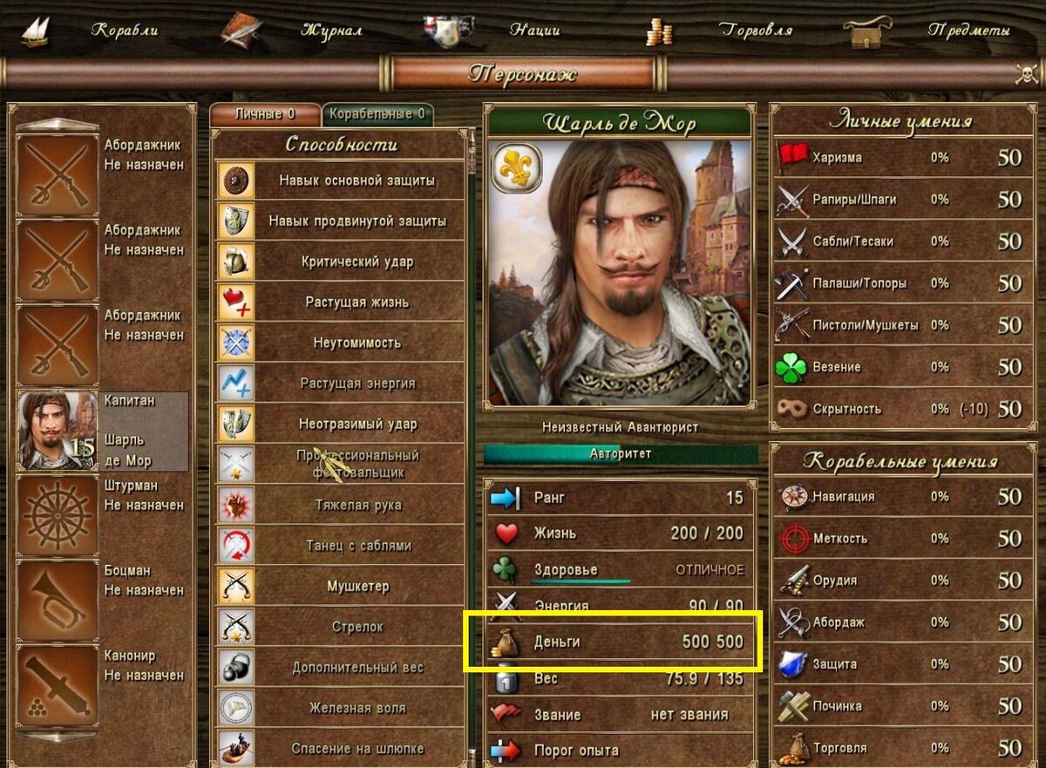Viewport: 1046px width, 768px height.
Task: Click the Нации shield icon
Action: point(448,31)
